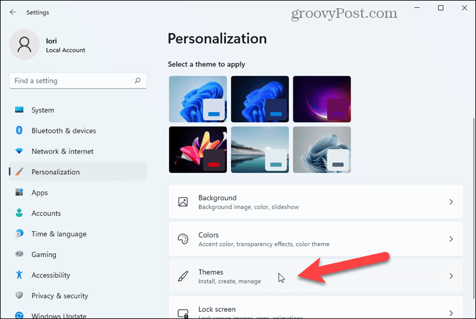
Task: Click the Accessibility figure icon
Action: coord(19,274)
